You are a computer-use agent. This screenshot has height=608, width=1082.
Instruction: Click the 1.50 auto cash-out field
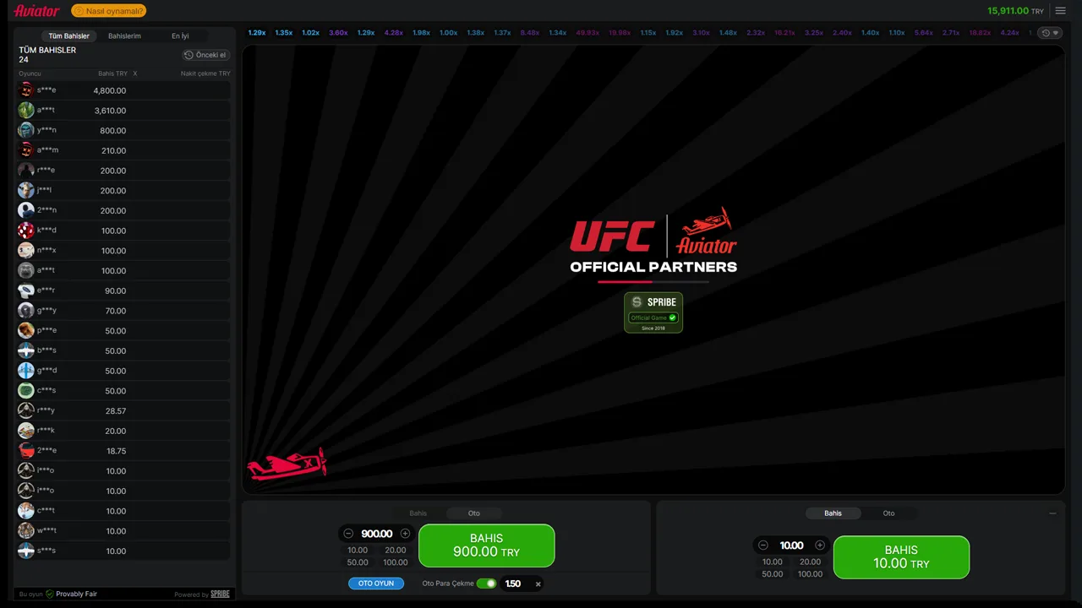point(514,584)
